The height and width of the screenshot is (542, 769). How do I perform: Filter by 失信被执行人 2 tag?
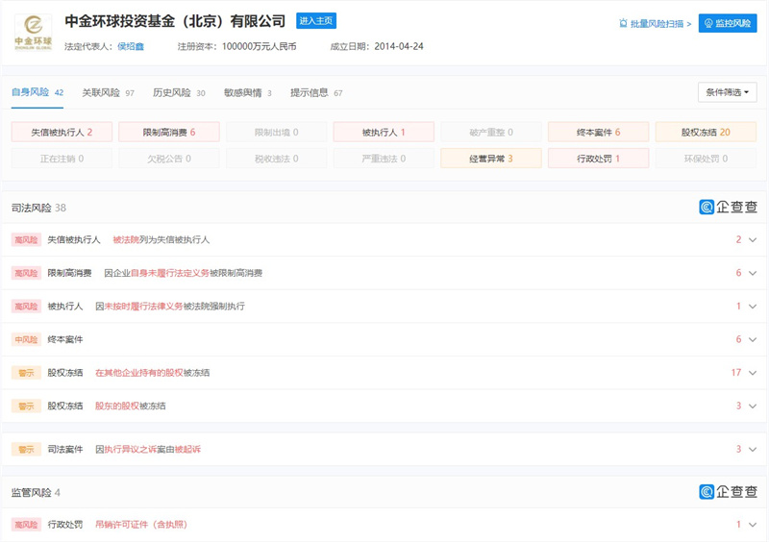[x=62, y=133]
